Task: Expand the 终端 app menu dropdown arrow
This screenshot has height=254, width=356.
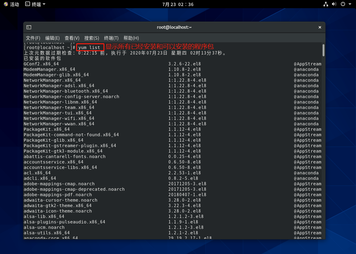Action: (x=44, y=4)
